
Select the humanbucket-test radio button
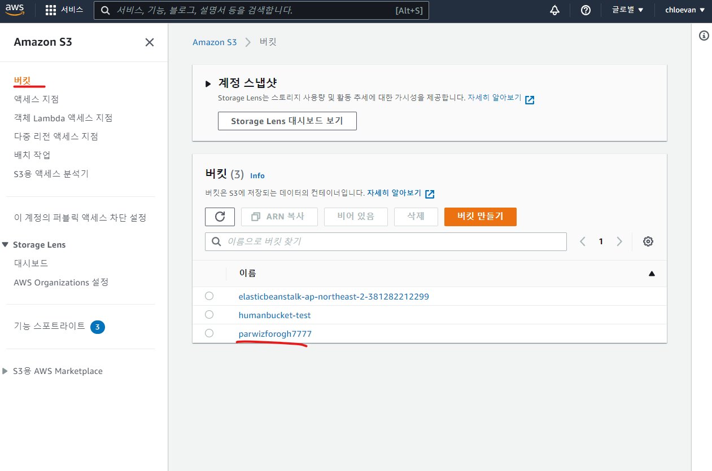pyautogui.click(x=209, y=315)
